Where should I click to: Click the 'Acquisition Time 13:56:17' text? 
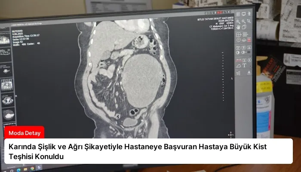point(26,36)
